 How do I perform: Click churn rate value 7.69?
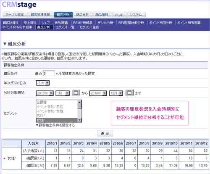coord(54,166)
